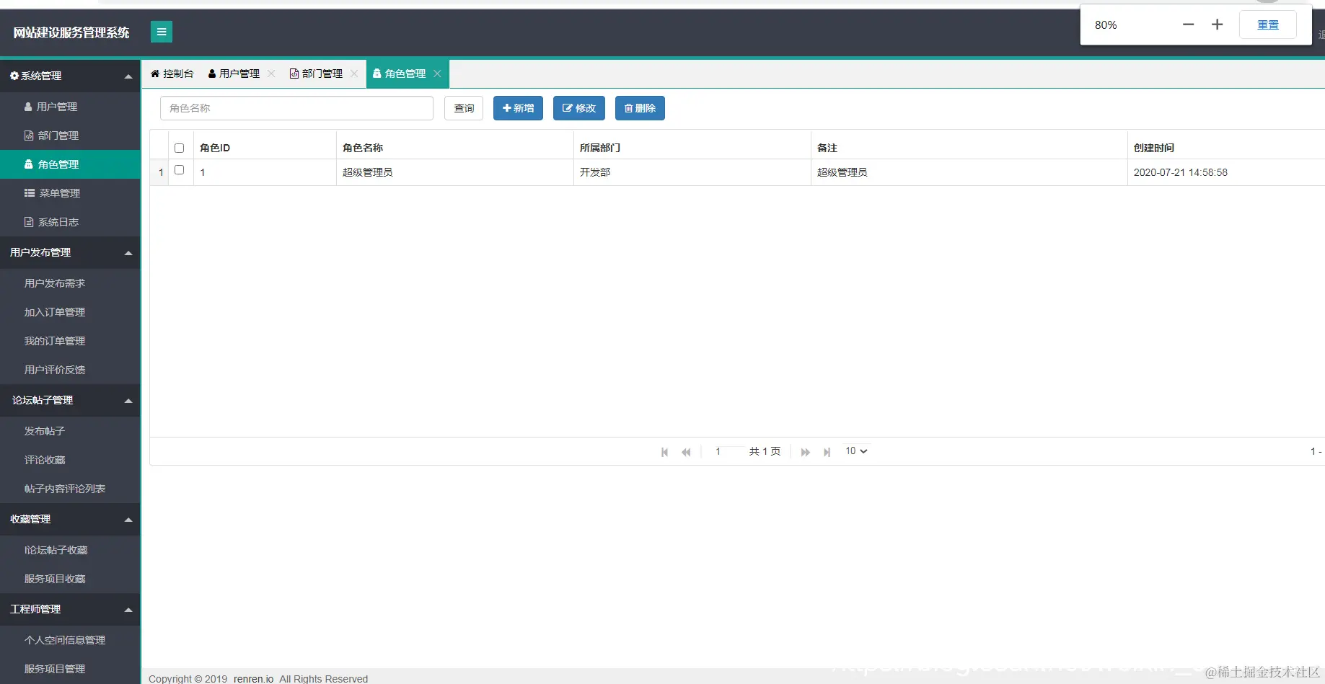Focus the 角色名称 search input
The height and width of the screenshot is (684, 1325).
296,108
